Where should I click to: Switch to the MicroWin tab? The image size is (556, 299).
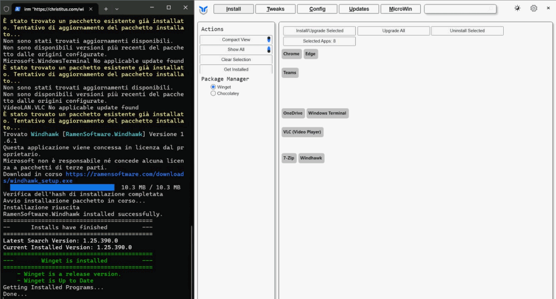pyautogui.click(x=401, y=9)
